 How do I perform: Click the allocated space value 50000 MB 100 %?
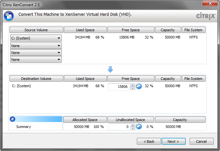[89, 127]
